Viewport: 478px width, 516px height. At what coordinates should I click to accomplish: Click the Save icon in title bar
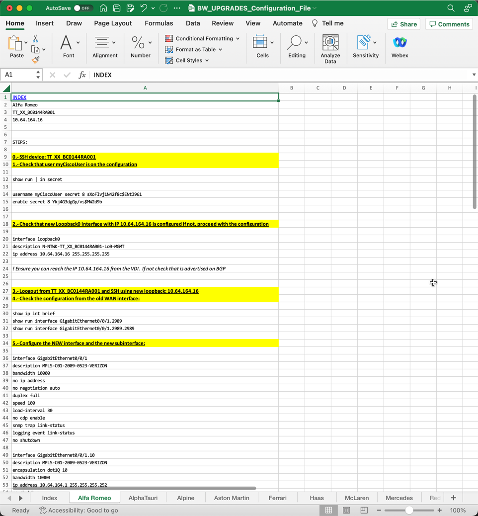click(x=117, y=8)
